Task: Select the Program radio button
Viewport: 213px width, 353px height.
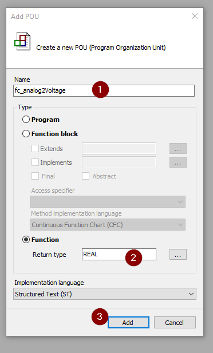Action: (x=26, y=120)
